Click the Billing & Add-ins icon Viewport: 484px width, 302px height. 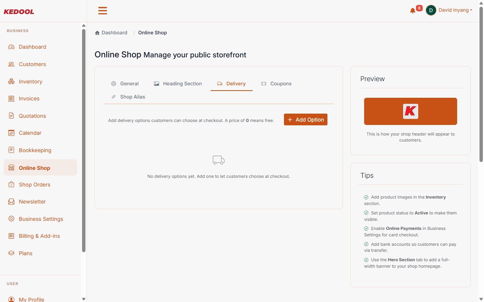11,236
